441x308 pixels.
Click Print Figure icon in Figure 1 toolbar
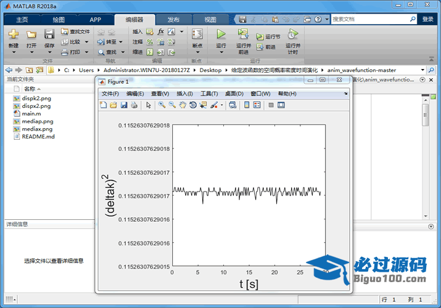(134, 105)
